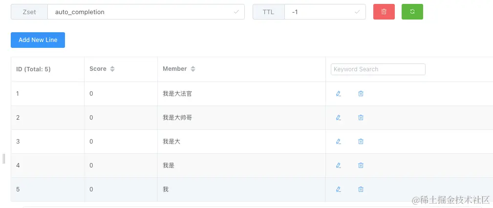Confirm TTL value with checkmark icon

point(357,12)
